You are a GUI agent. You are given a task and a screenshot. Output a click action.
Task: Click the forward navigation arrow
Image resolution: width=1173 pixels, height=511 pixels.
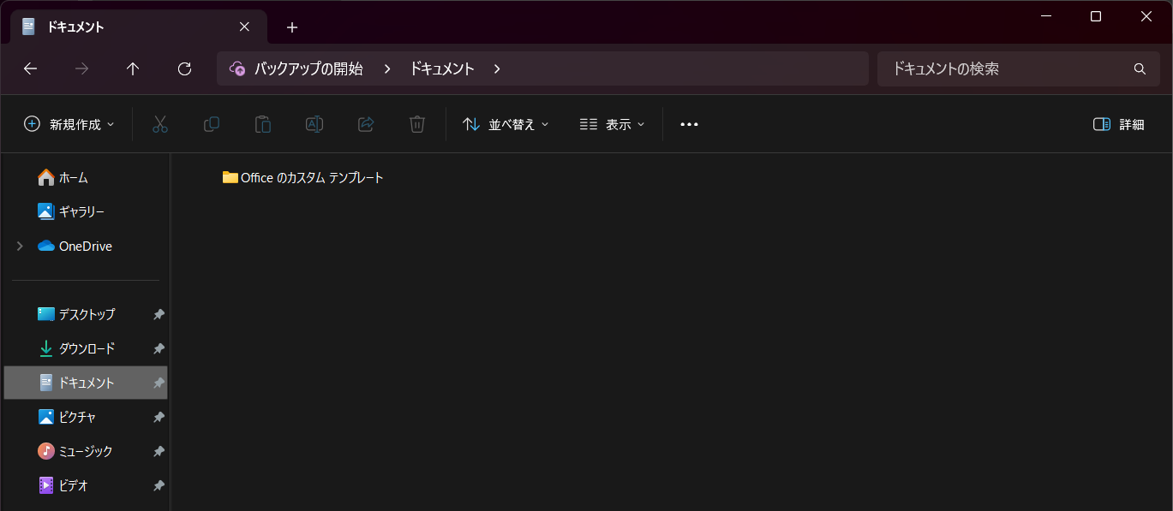82,68
